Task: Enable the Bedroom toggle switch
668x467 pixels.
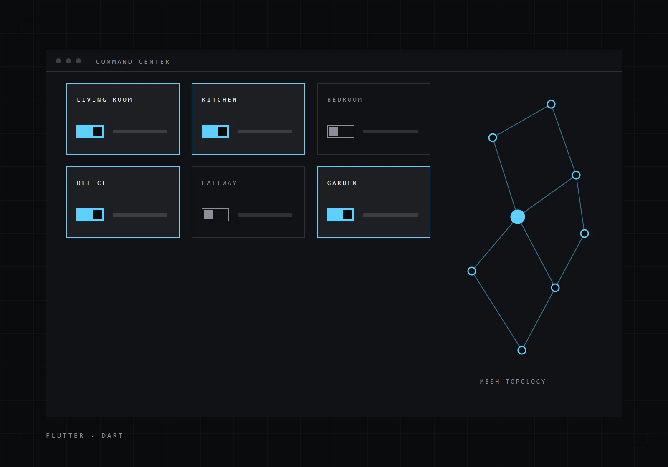Action: 341,131
